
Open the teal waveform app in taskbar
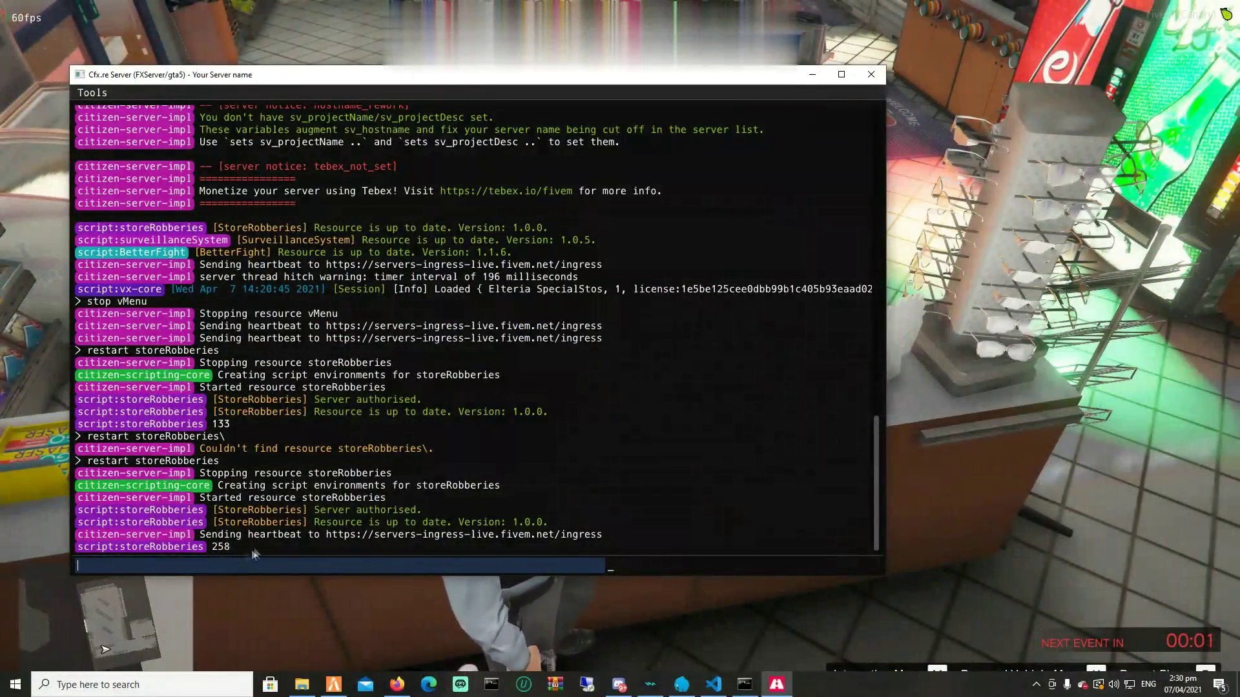(650, 684)
